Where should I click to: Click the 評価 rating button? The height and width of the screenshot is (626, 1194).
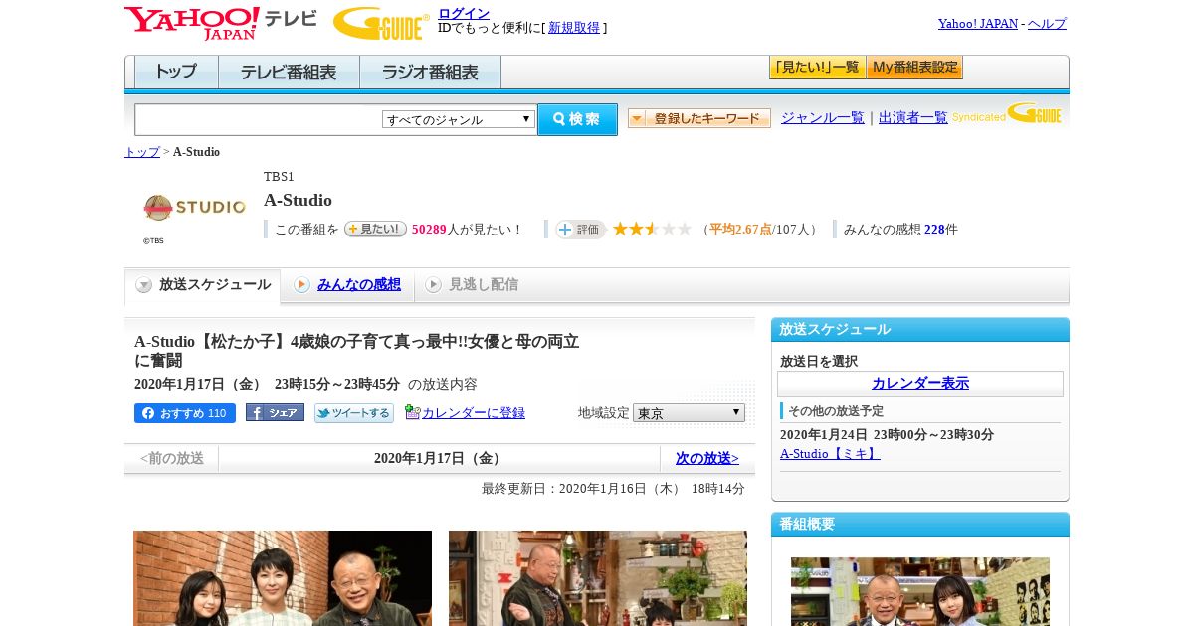[581, 229]
